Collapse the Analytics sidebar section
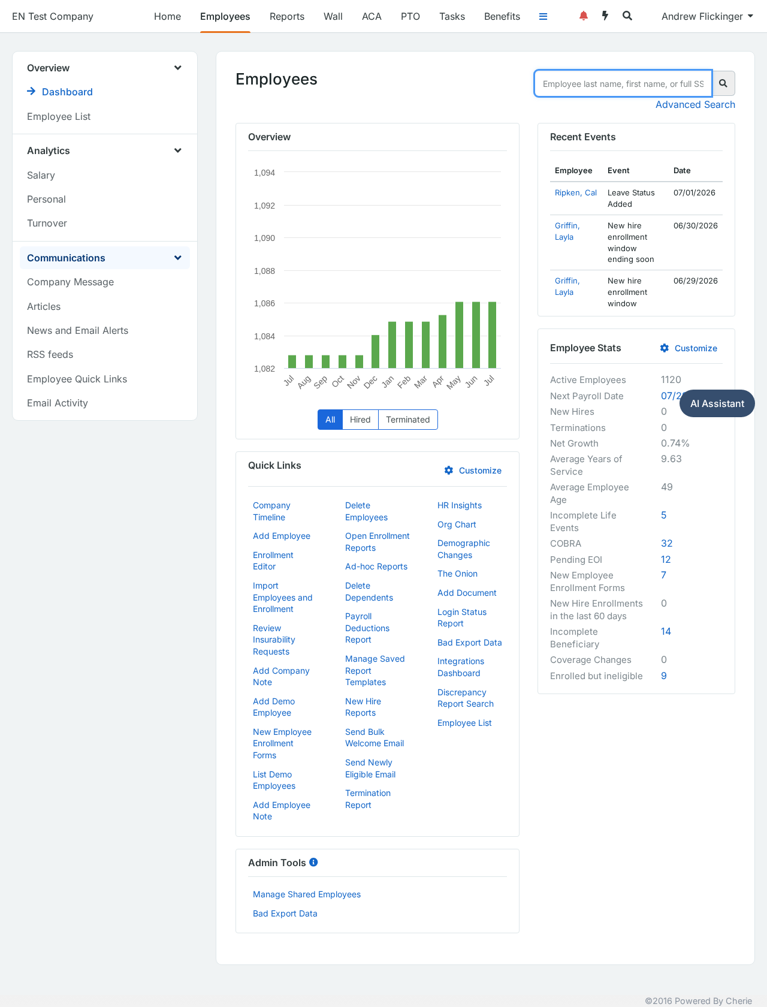Image resolution: width=767 pixels, height=1007 pixels. point(177,150)
